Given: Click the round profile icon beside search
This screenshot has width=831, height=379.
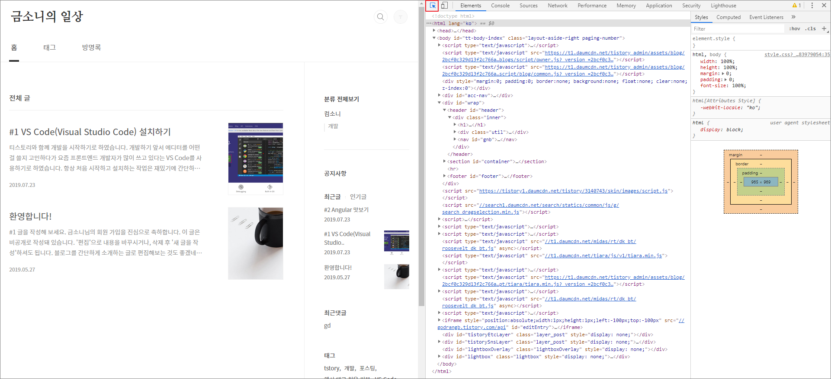Looking at the screenshot, I should 401,17.
